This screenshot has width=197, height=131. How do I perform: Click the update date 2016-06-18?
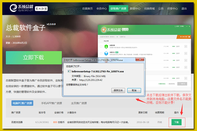(143, 122)
